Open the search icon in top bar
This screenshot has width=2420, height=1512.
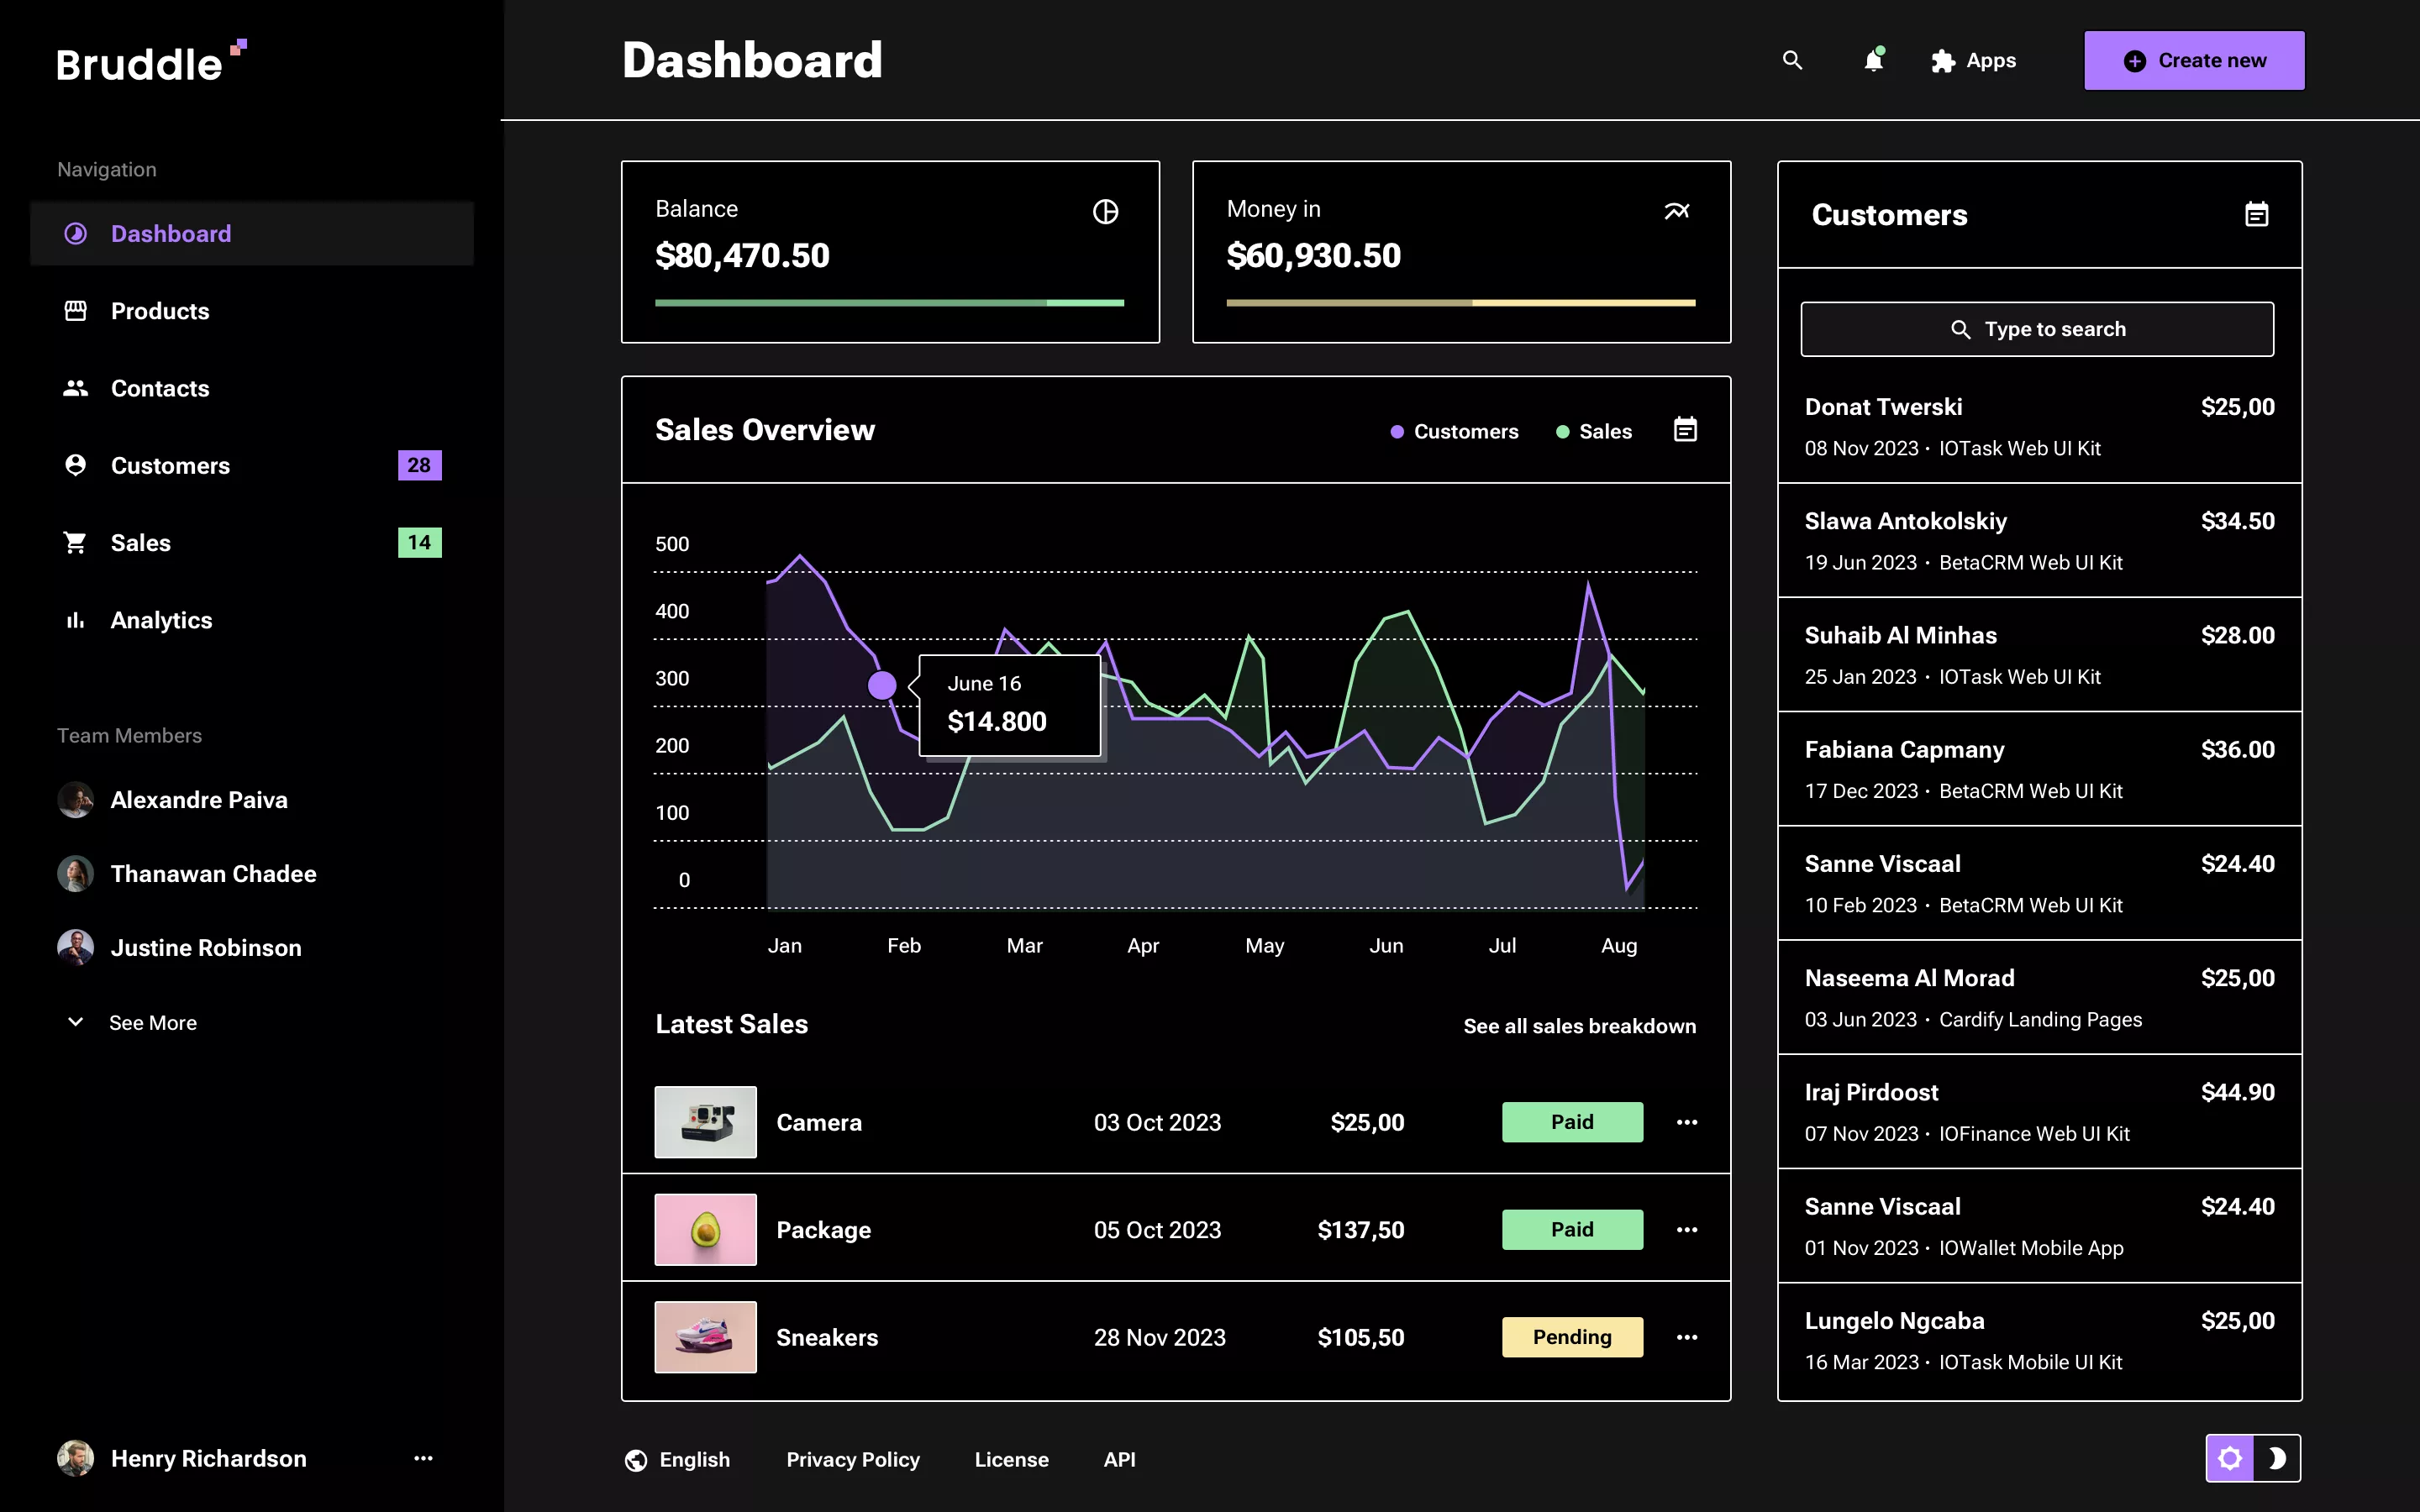tap(1793, 60)
